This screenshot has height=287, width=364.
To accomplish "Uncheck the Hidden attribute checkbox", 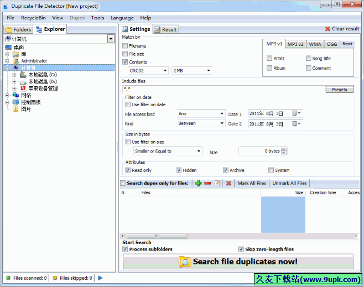I will point(179,170).
